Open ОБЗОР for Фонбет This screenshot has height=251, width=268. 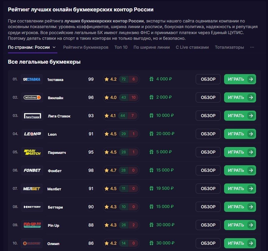208,170
